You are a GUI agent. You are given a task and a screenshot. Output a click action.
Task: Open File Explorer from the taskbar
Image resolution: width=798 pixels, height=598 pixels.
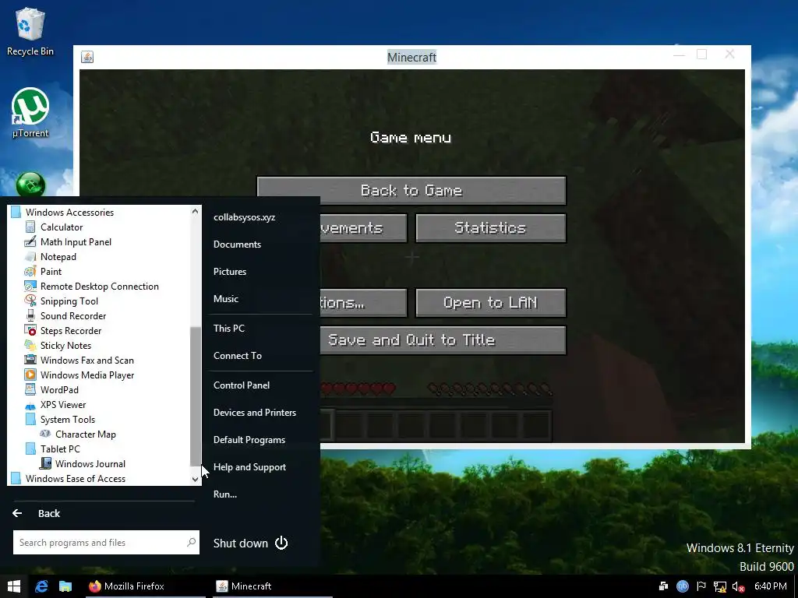click(65, 586)
